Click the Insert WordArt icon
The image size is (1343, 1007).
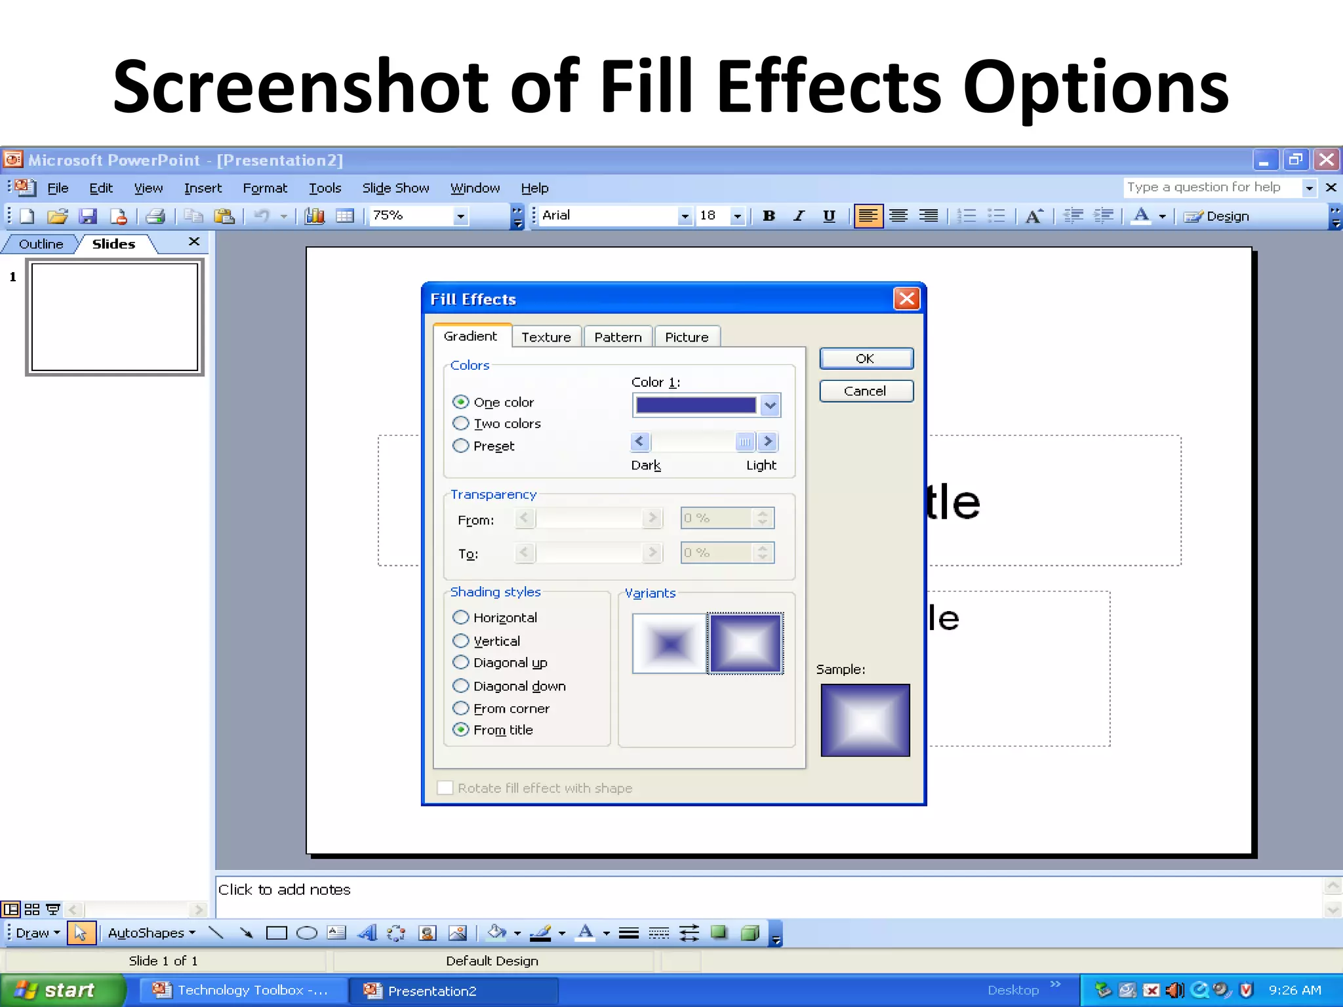[x=367, y=932]
